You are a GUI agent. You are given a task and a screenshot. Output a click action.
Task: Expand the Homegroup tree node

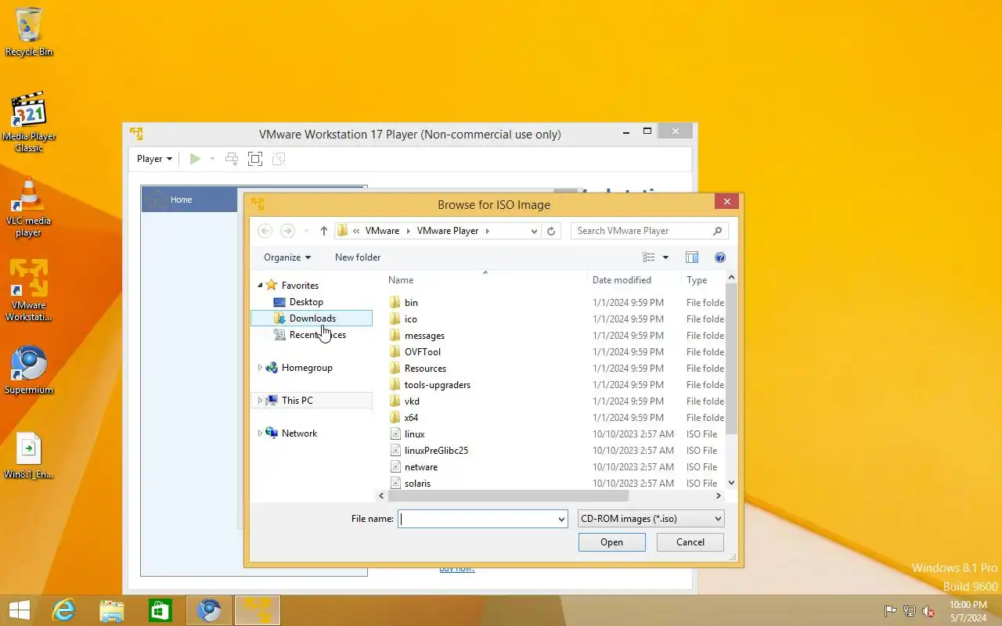pos(260,368)
